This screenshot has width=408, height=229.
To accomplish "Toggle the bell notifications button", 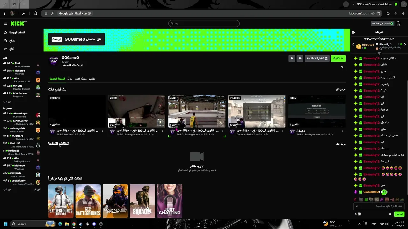I will [292, 59].
